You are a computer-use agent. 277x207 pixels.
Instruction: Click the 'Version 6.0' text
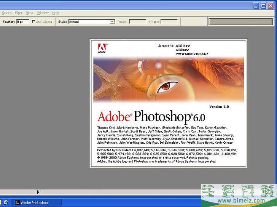219,107
